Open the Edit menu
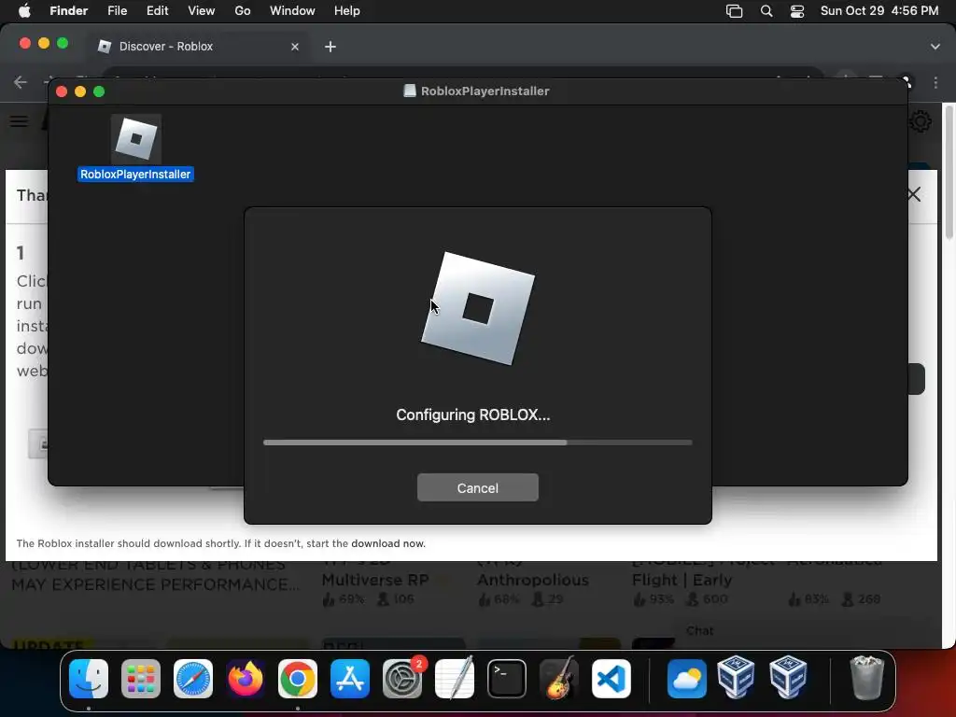The height and width of the screenshot is (717, 956). (157, 11)
